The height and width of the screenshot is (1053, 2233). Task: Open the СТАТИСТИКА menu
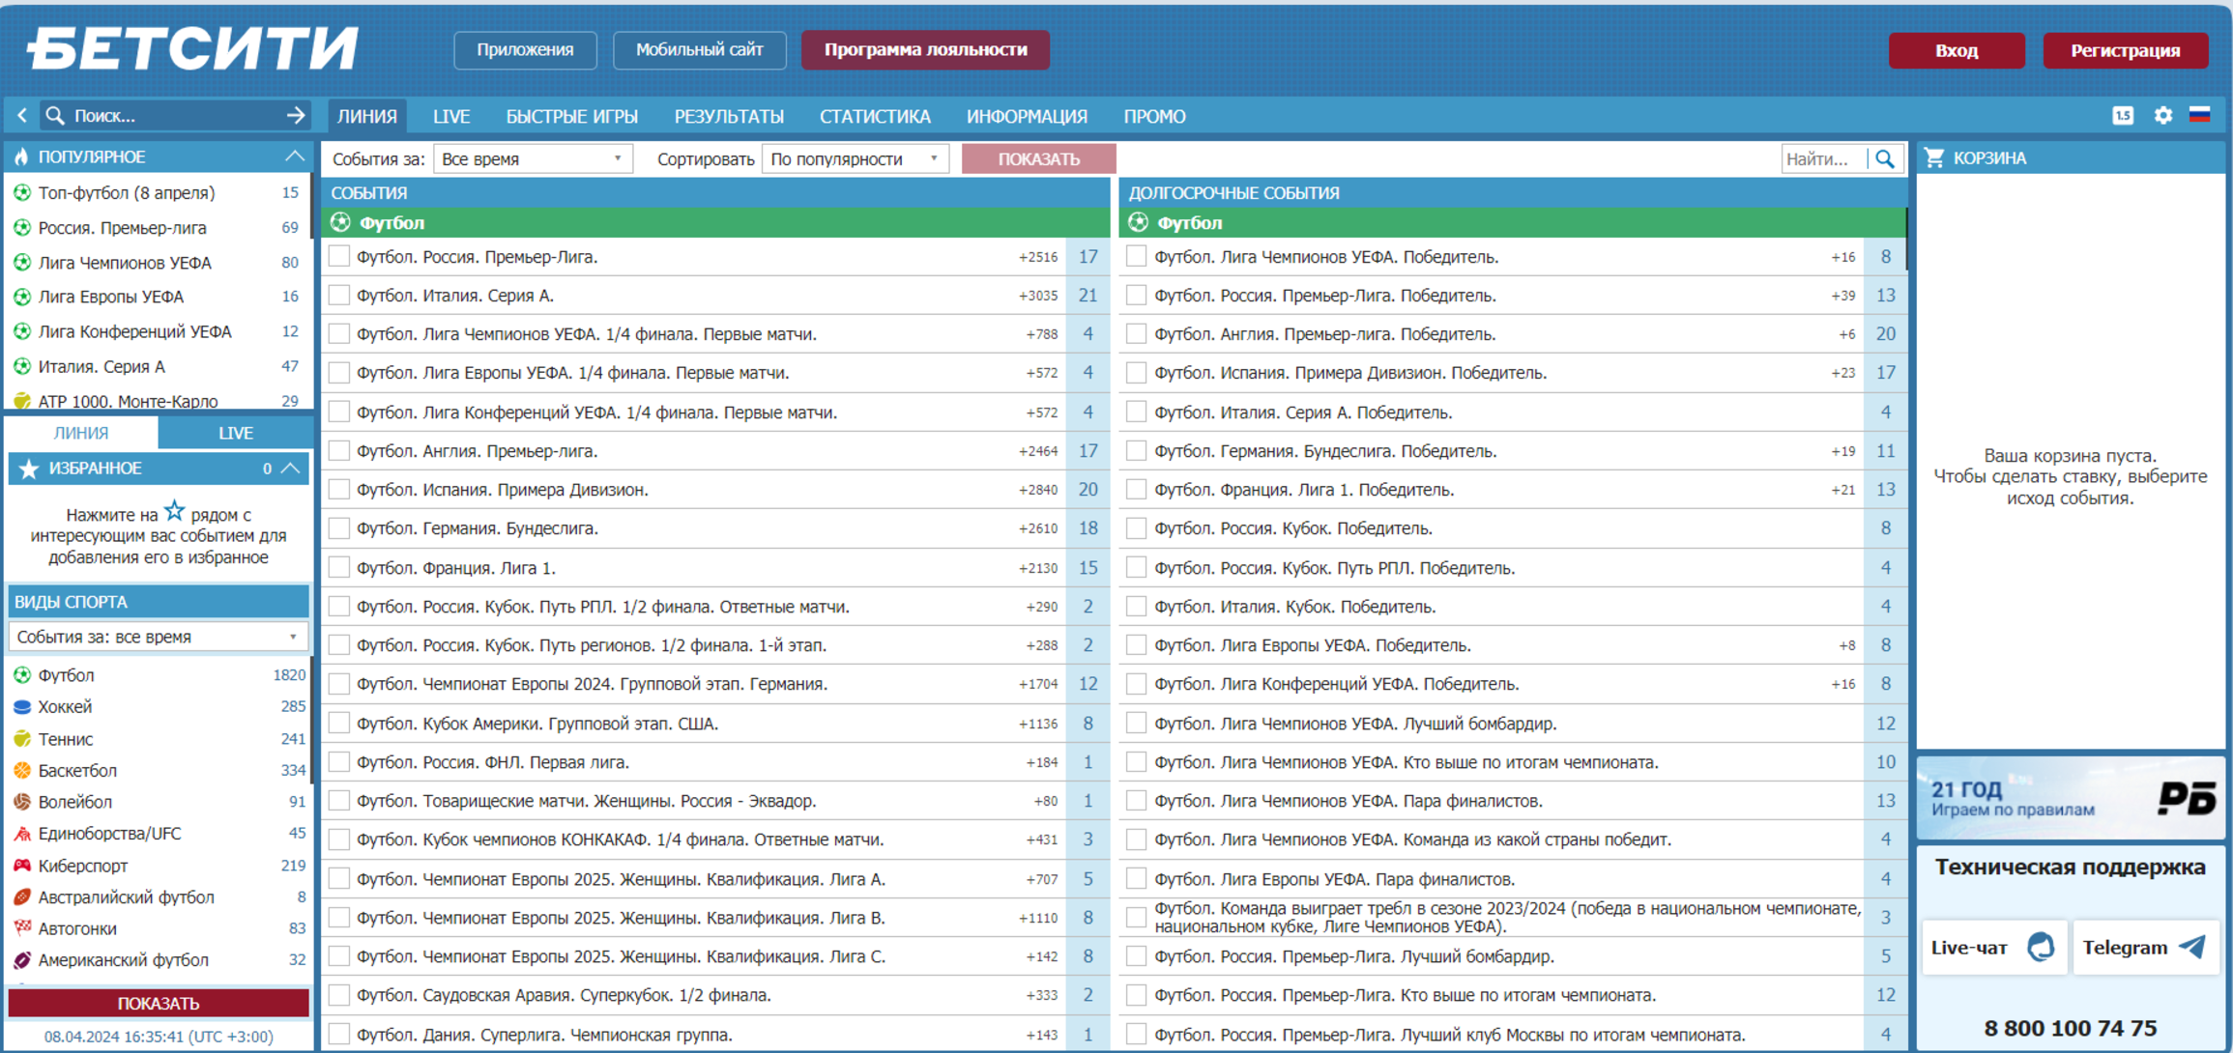[x=875, y=116]
